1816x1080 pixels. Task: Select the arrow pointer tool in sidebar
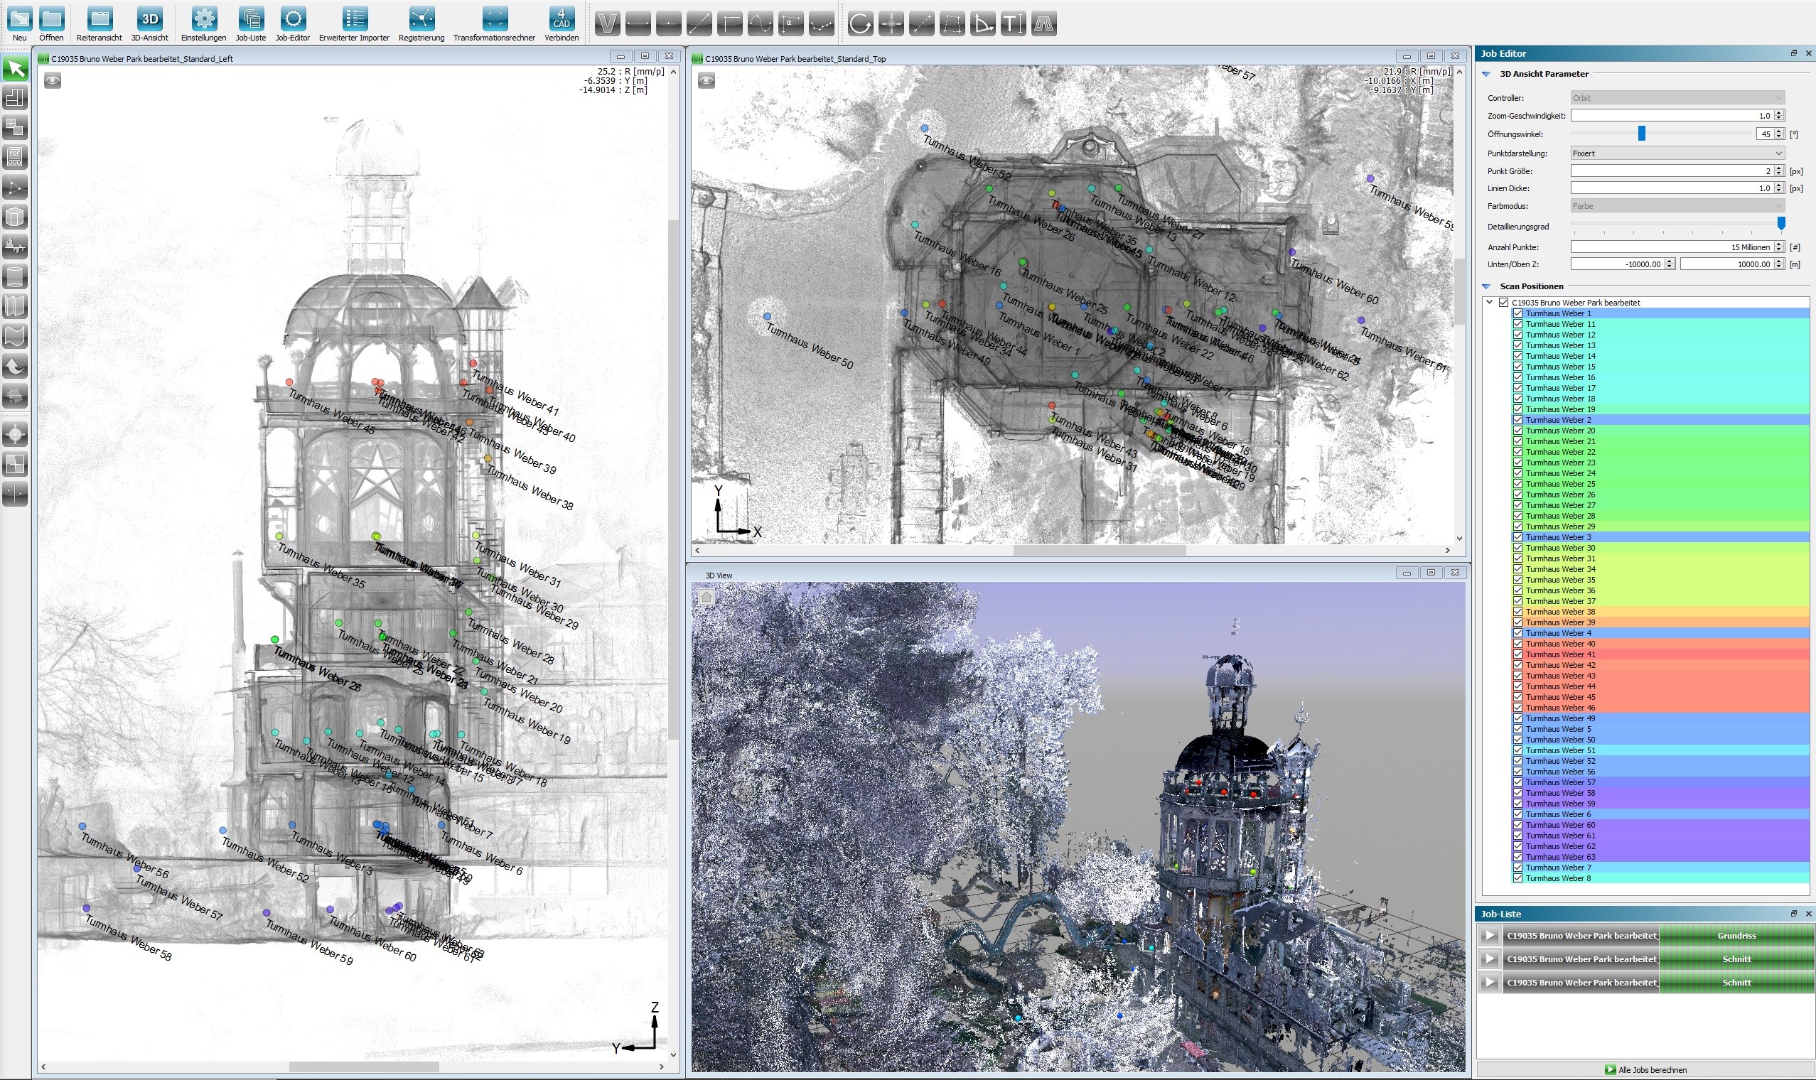16,69
